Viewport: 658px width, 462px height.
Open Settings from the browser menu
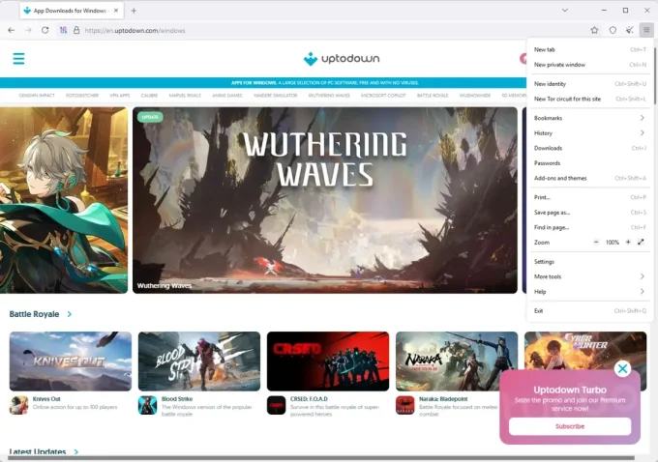pos(544,262)
